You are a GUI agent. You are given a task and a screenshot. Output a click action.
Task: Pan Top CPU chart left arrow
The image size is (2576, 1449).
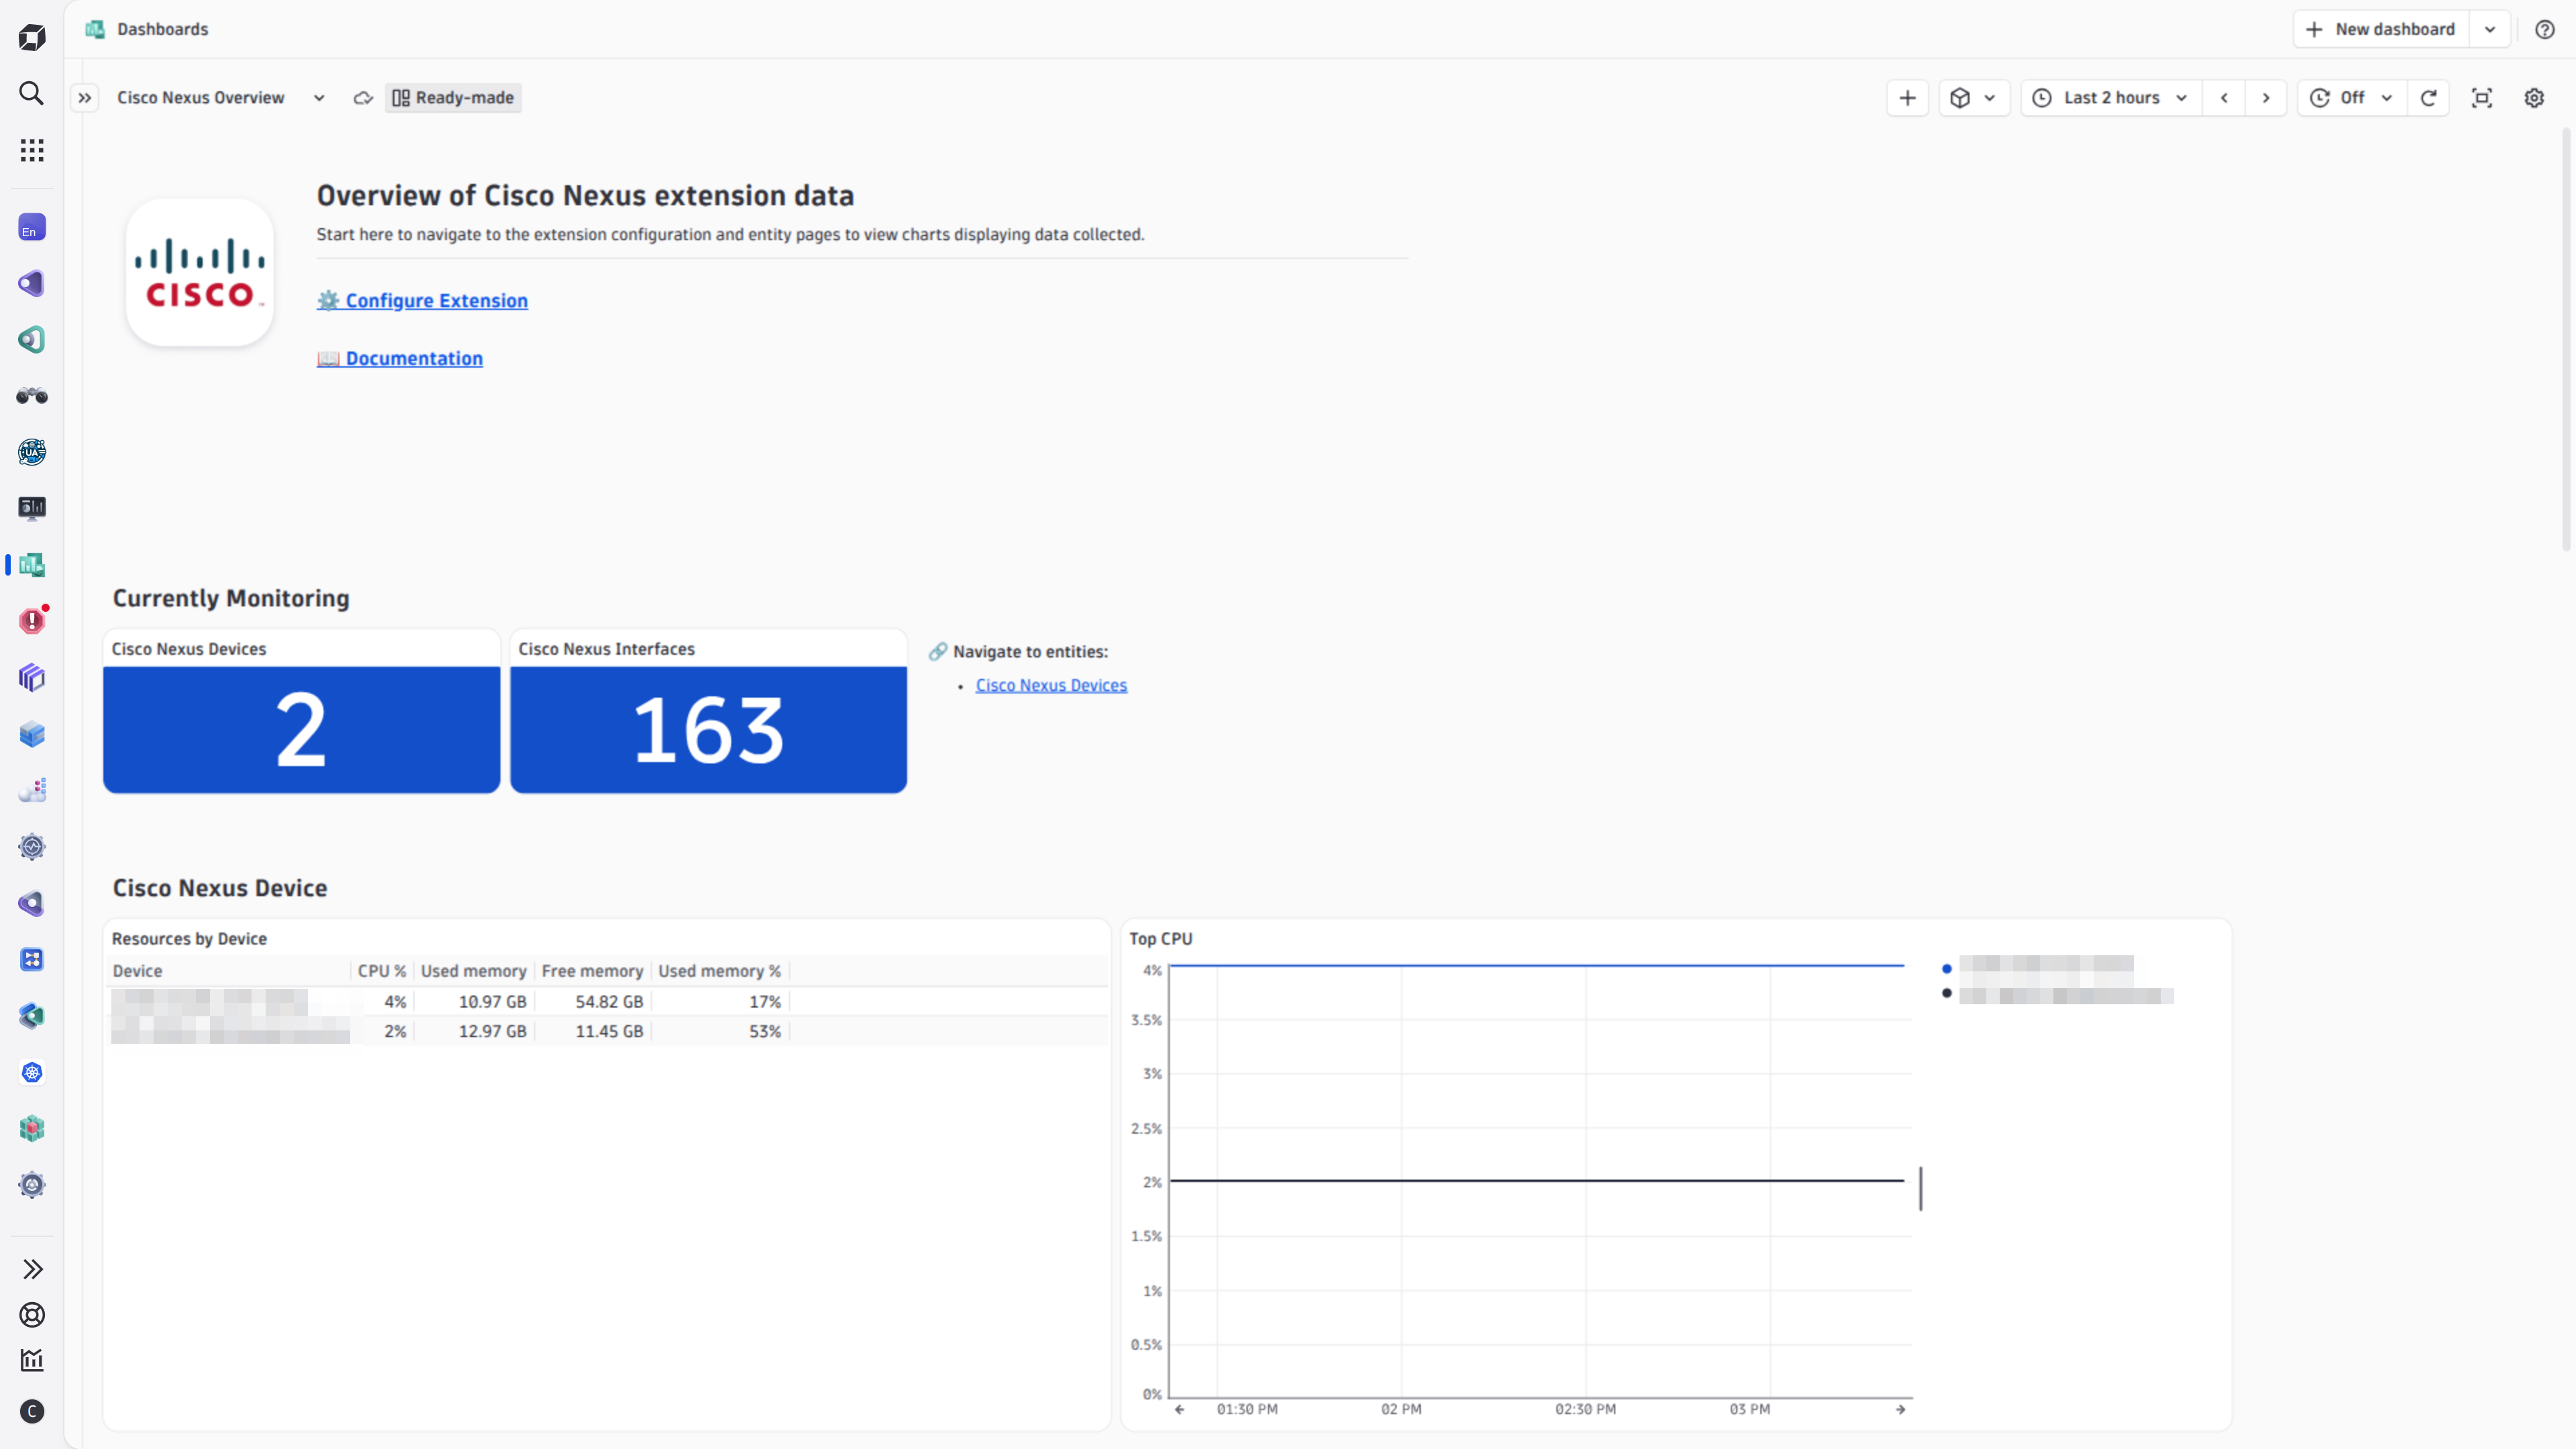pos(1180,1410)
